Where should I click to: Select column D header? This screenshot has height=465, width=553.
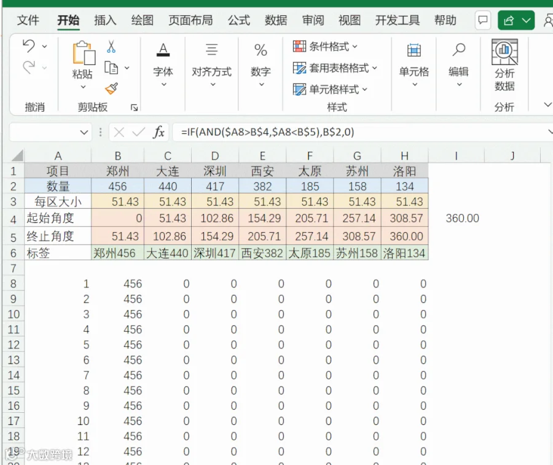[215, 156]
